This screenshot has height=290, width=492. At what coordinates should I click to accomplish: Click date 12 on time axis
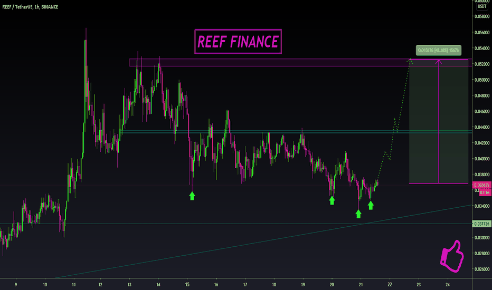[x=100, y=285]
